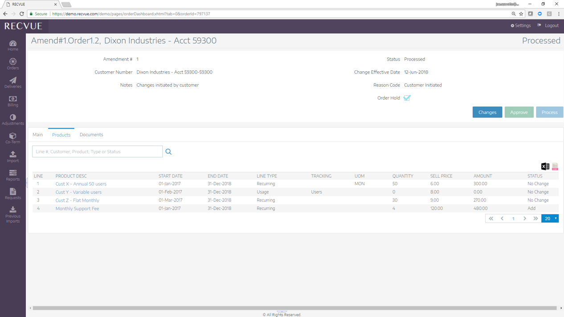Screen dimensions: 564x317
Task: Click the Approve button
Action: [x=519, y=112]
